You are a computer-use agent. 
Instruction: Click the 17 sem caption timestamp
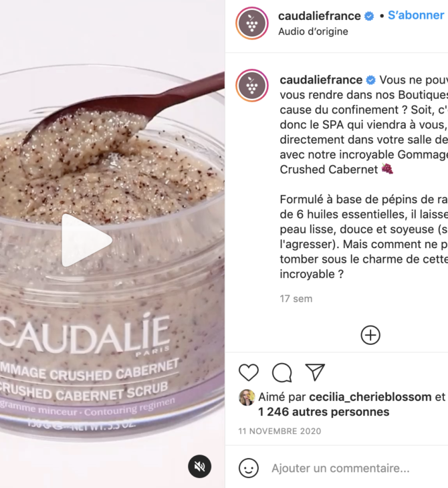tap(296, 299)
